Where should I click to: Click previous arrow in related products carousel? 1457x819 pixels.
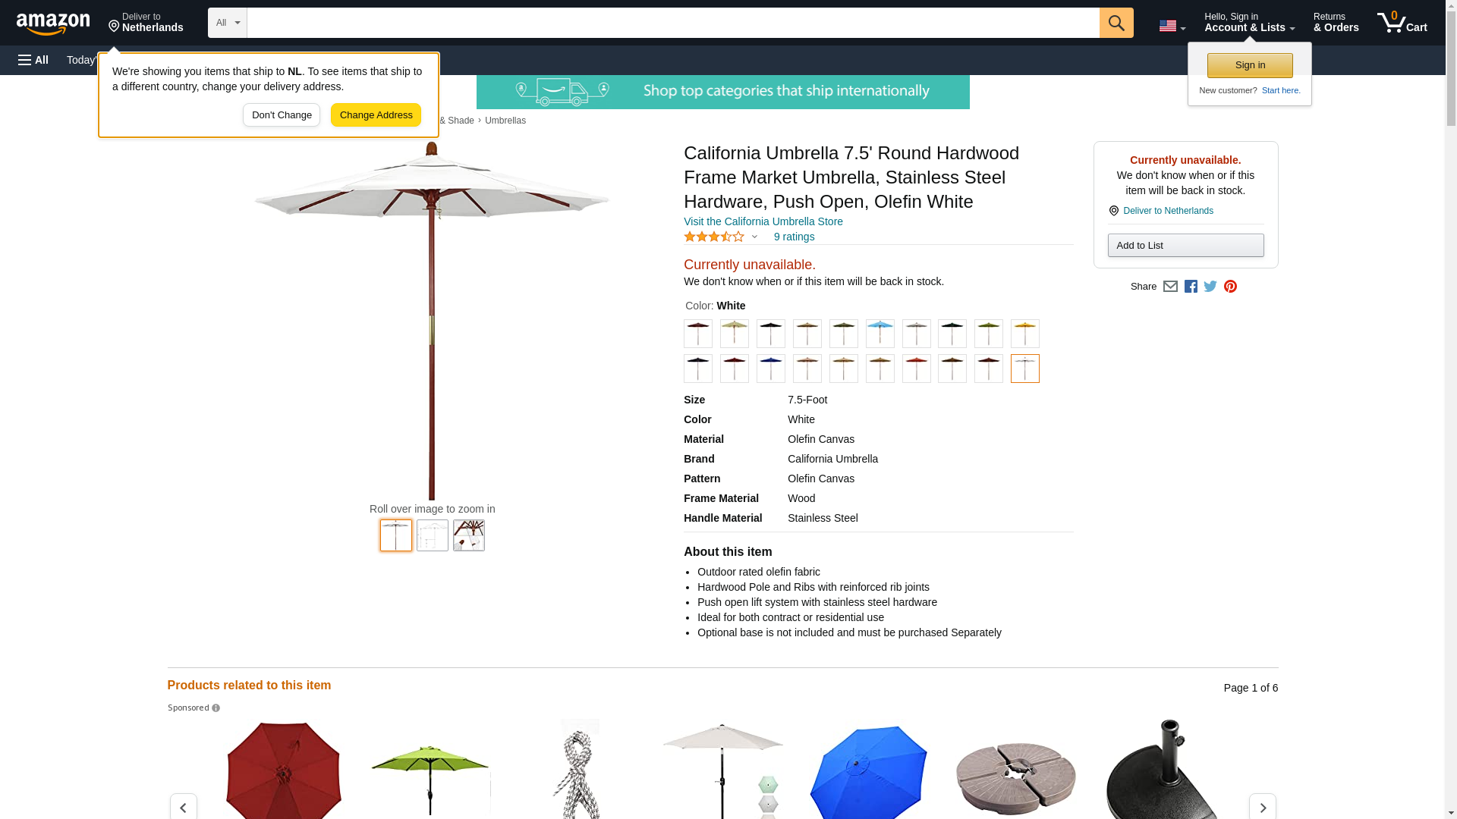tap(183, 808)
